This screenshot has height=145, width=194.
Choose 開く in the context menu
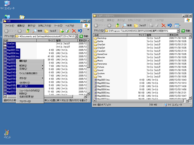(x=30, y=61)
